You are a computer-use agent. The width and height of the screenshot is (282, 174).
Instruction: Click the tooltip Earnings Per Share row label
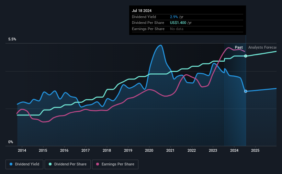(148, 29)
